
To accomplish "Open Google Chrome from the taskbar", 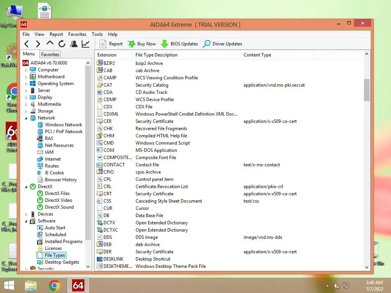I will pyautogui.click(x=54, y=285).
